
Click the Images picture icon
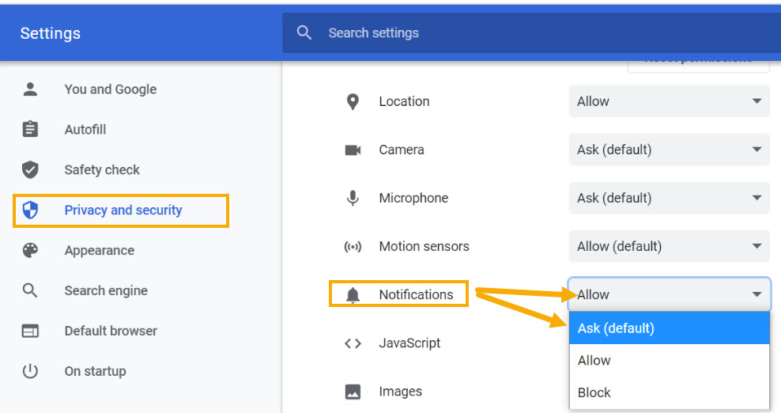353,392
